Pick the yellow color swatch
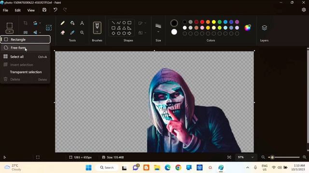 (214, 22)
